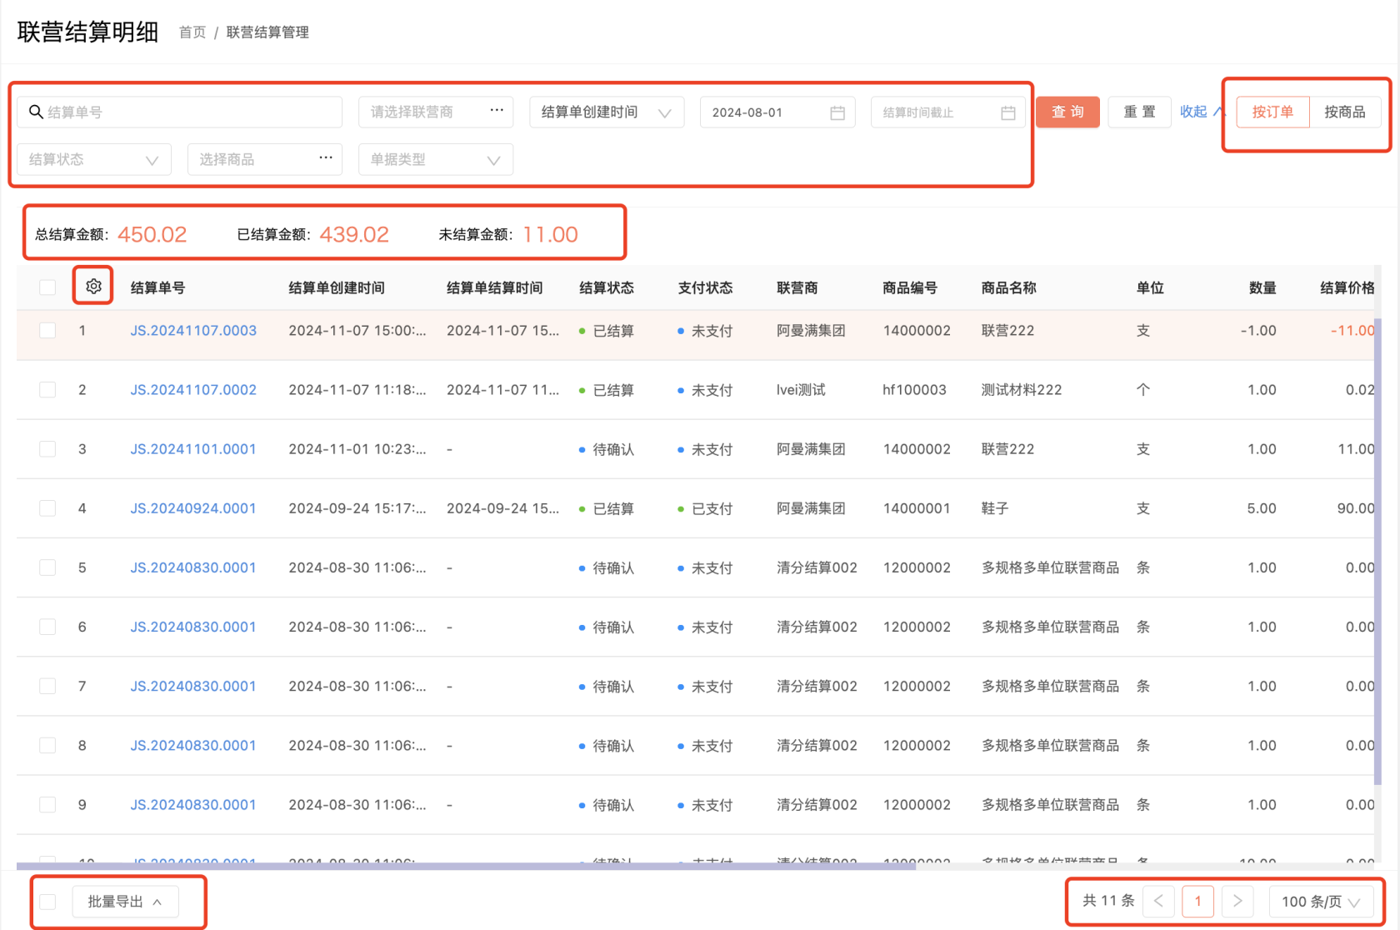1400x930 pixels.
Task: Check the checkbox in row 6
Action: (47, 627)
